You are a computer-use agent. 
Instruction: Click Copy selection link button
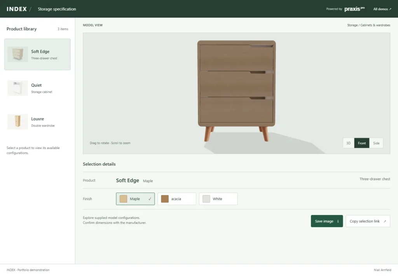(368, 221)
